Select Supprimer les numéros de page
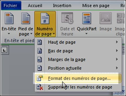This screenshot has width=126, height=96. (78, 87)
